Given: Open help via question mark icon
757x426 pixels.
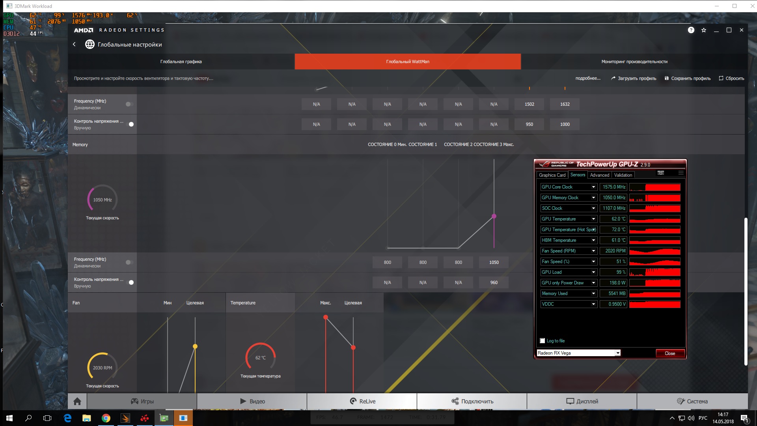Looking at the screenshot, I should (x=691, y=30).
